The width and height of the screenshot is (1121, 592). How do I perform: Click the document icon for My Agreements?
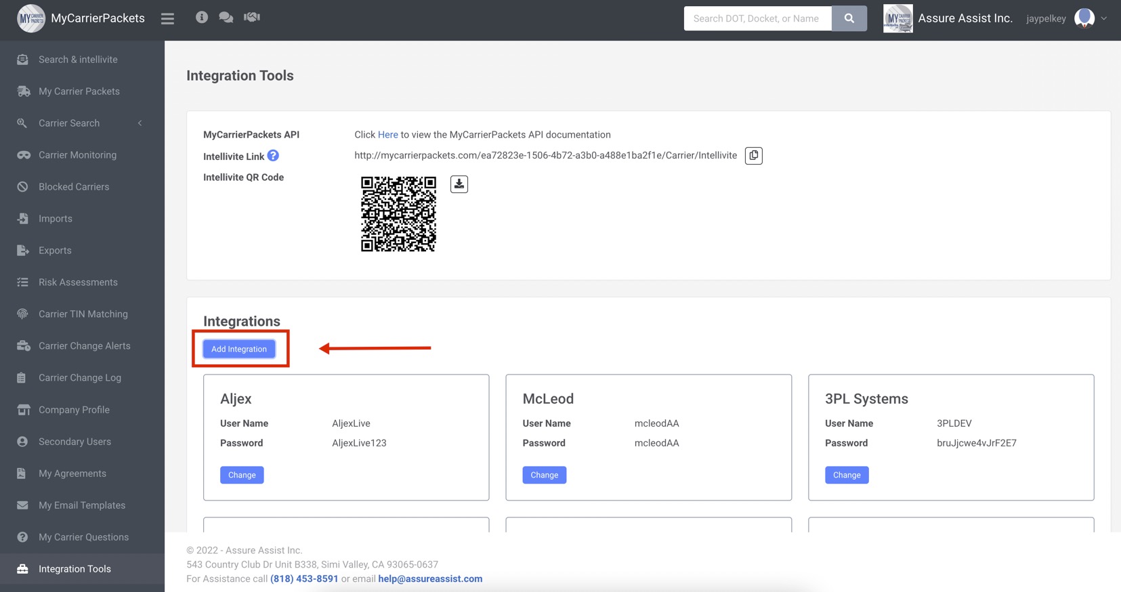[22, 473]
